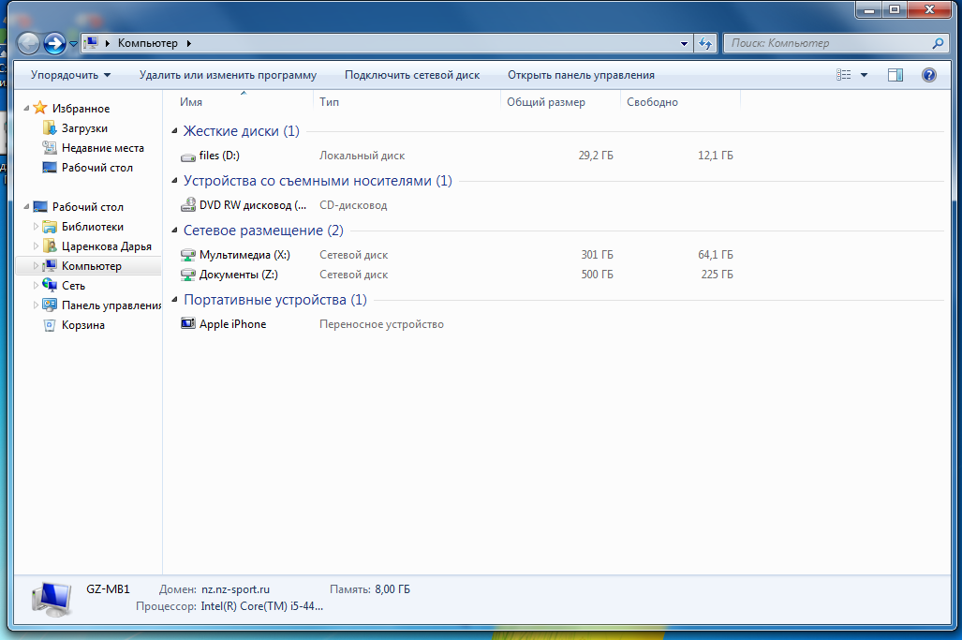This screenshot has width=962, height=640.
Task: Collapse the Сетевое размещение group
Action: 174,231
